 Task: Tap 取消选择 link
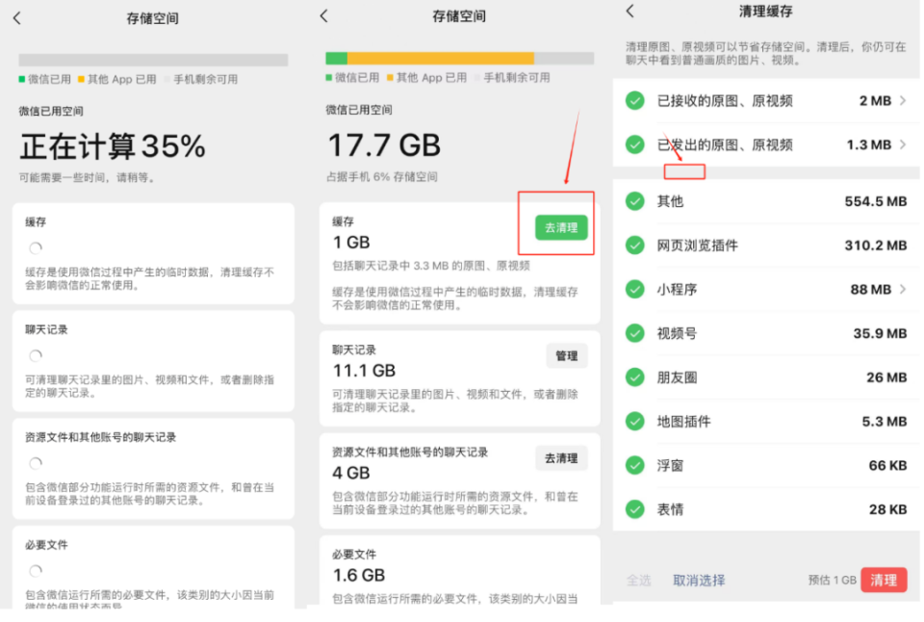tap(699, 581)
